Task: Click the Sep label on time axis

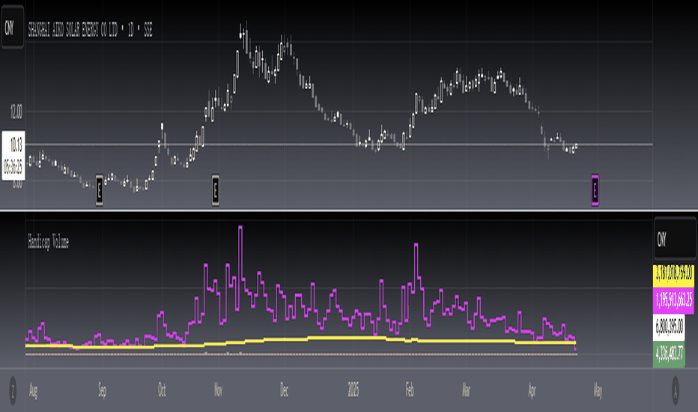Action: pyautogui.click(x=102, y=390)
